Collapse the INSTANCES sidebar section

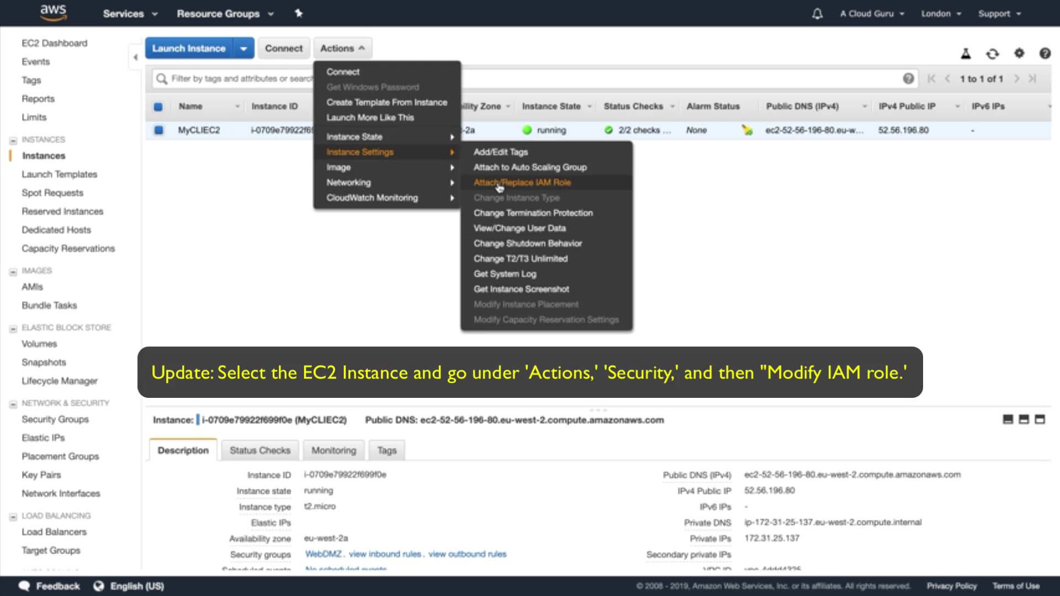click(13, 140)
